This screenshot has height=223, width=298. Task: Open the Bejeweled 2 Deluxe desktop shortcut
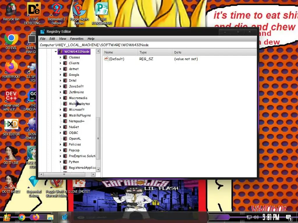click(56, 14)
